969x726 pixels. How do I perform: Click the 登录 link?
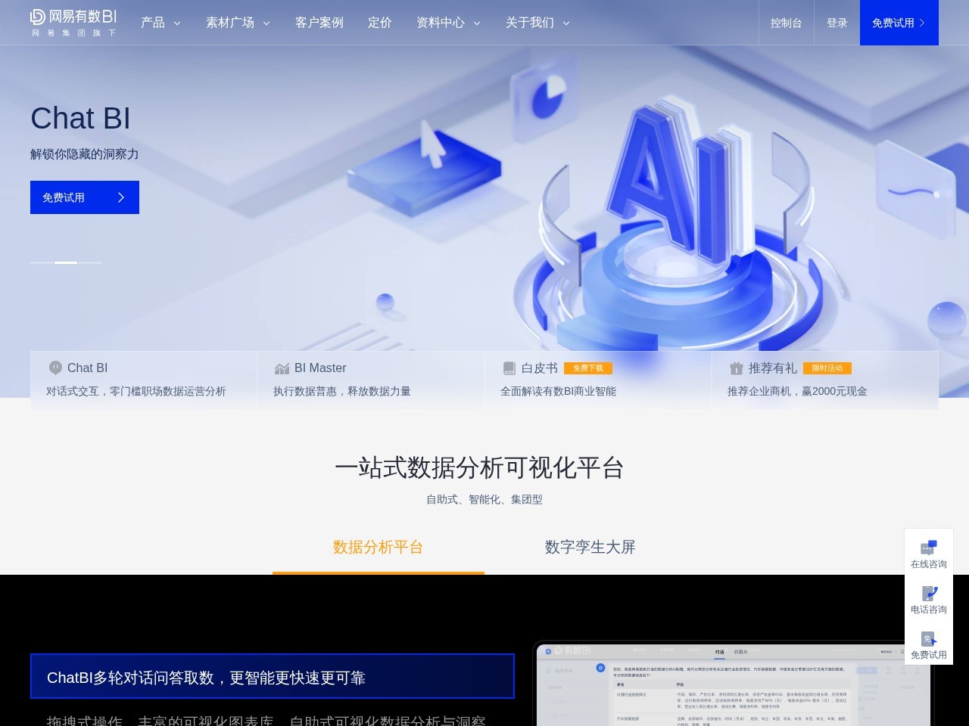point(837,23)
